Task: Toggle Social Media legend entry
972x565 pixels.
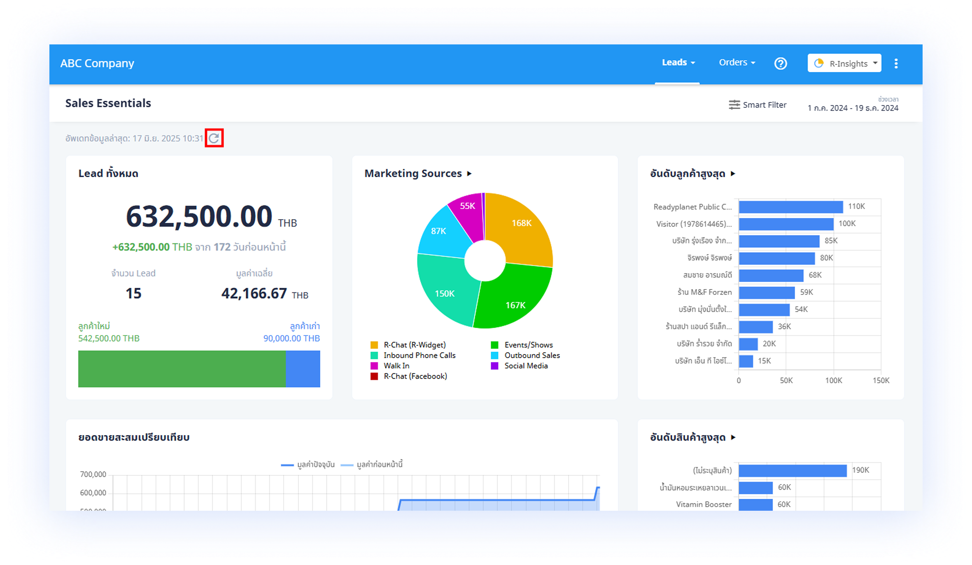Action: 526,366
